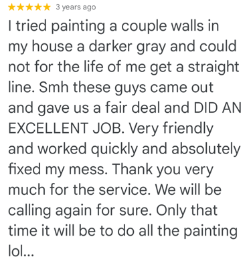Click the word 'friendly' in the review
This screenshot has width=251, height=263.
pyautogui.click(x=188, y=129)
